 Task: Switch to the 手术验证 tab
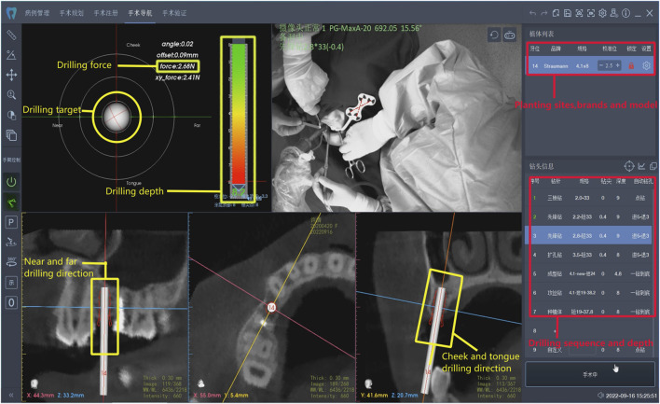[172, 13]
